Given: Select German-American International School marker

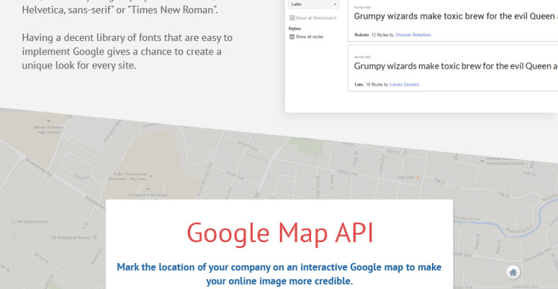Looking at the screenshot, I should pyautogui.click(x=482, y=161).
